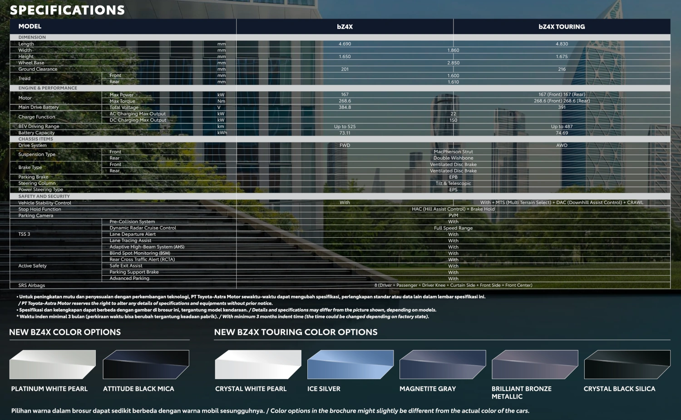Click the "Suspension Type" row label

click(37, 155)
